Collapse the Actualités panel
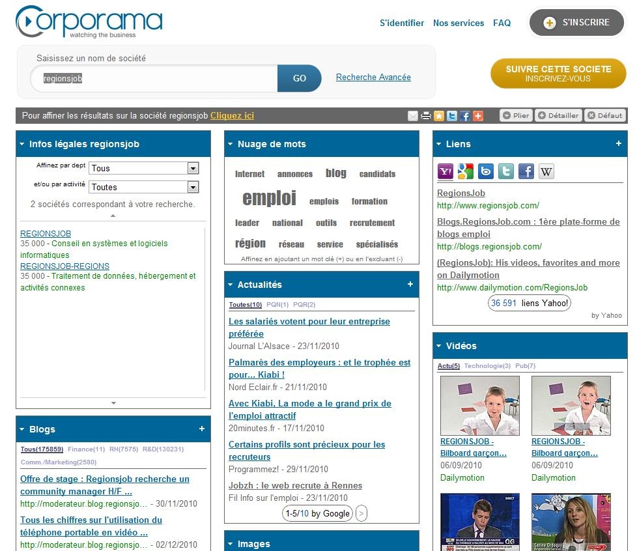 231,285
